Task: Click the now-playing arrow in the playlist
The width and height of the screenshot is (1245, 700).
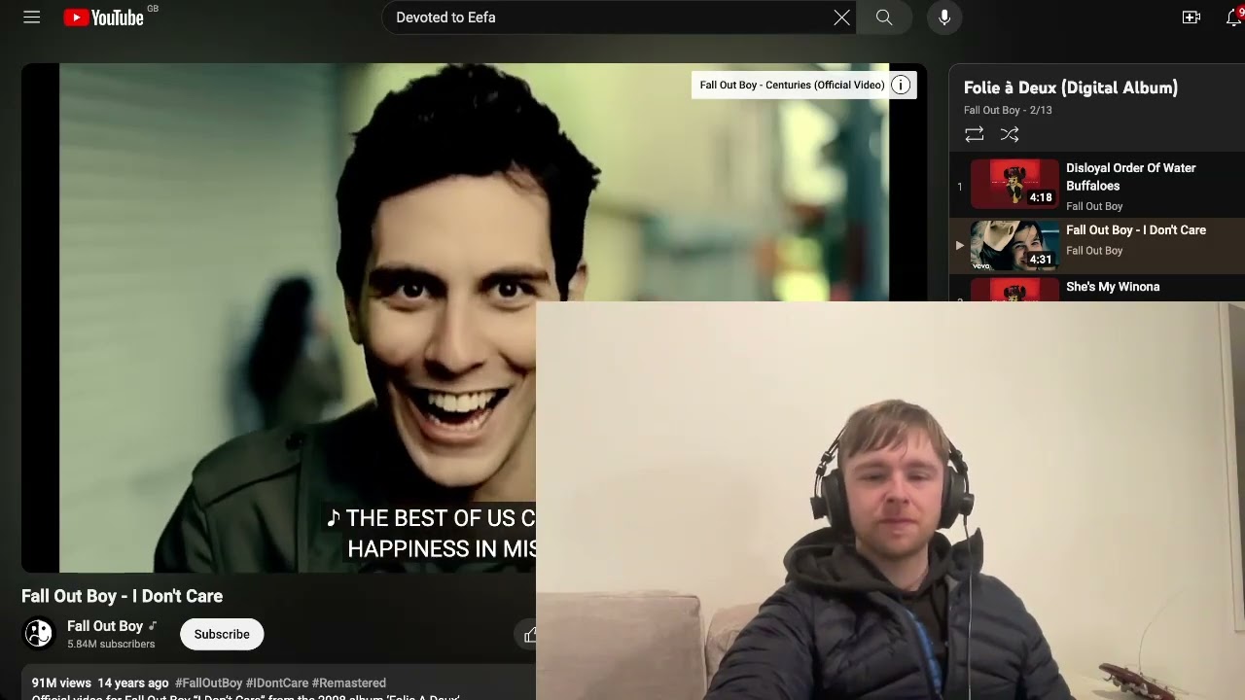Action: coord(959,246)
